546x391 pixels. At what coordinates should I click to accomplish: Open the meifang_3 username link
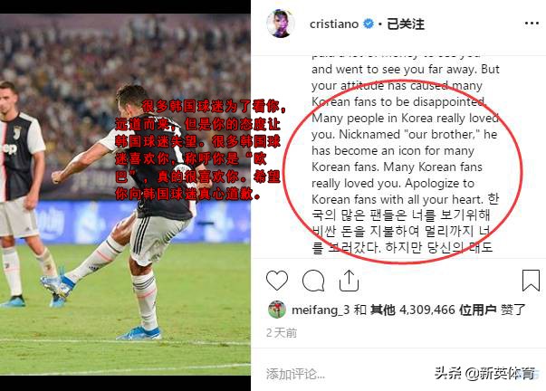click(x=321, y=310)
